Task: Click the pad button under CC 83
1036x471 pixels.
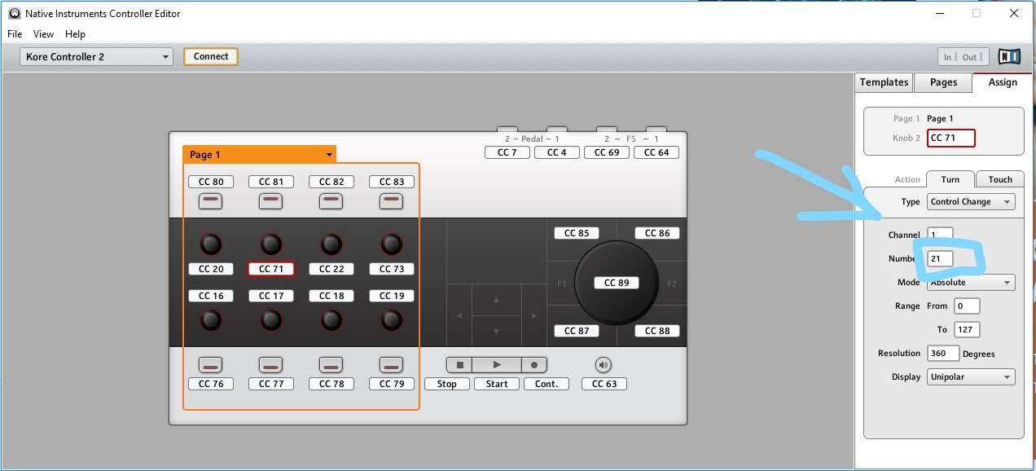Action: (x=392, y=200)
